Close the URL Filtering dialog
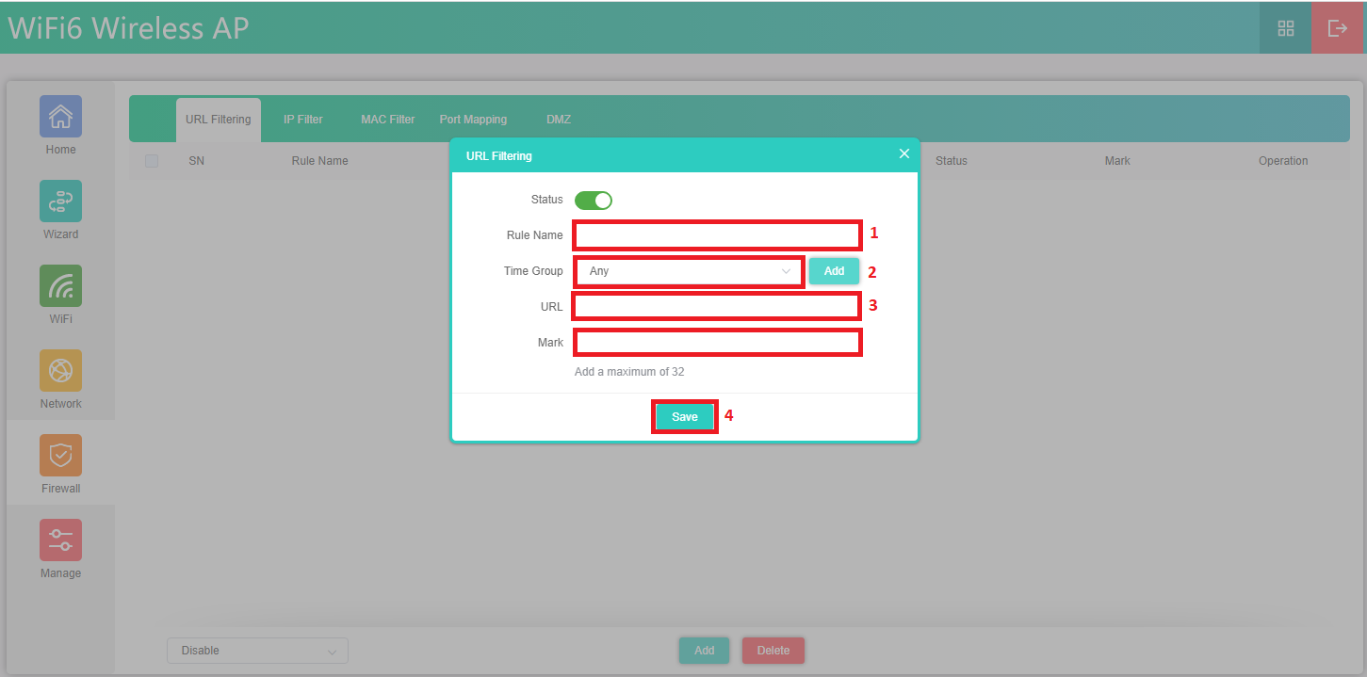 click(x=904, y=153)
